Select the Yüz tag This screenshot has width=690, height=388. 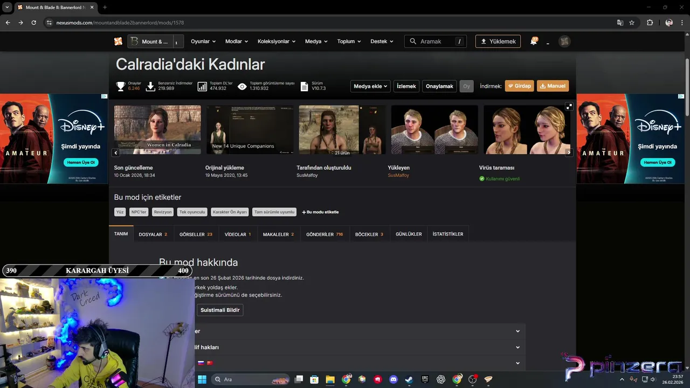click(120, 212)
